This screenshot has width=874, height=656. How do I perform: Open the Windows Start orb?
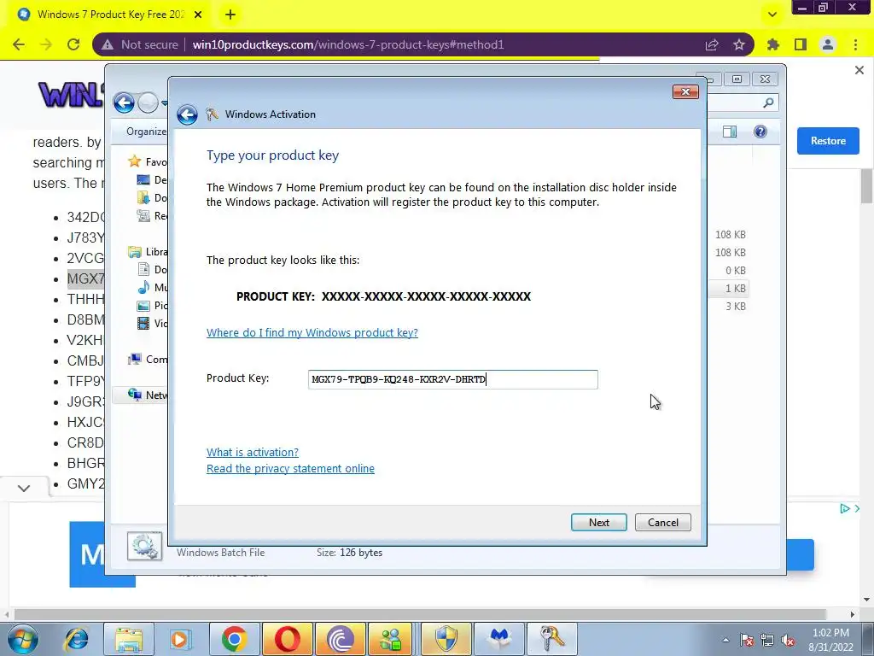[x=22, y=639]
